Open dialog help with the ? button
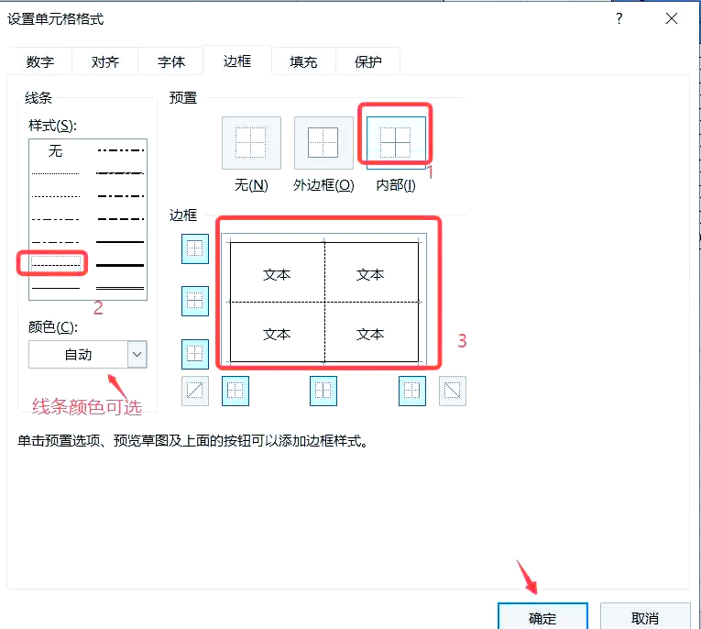 coord(619,18)
